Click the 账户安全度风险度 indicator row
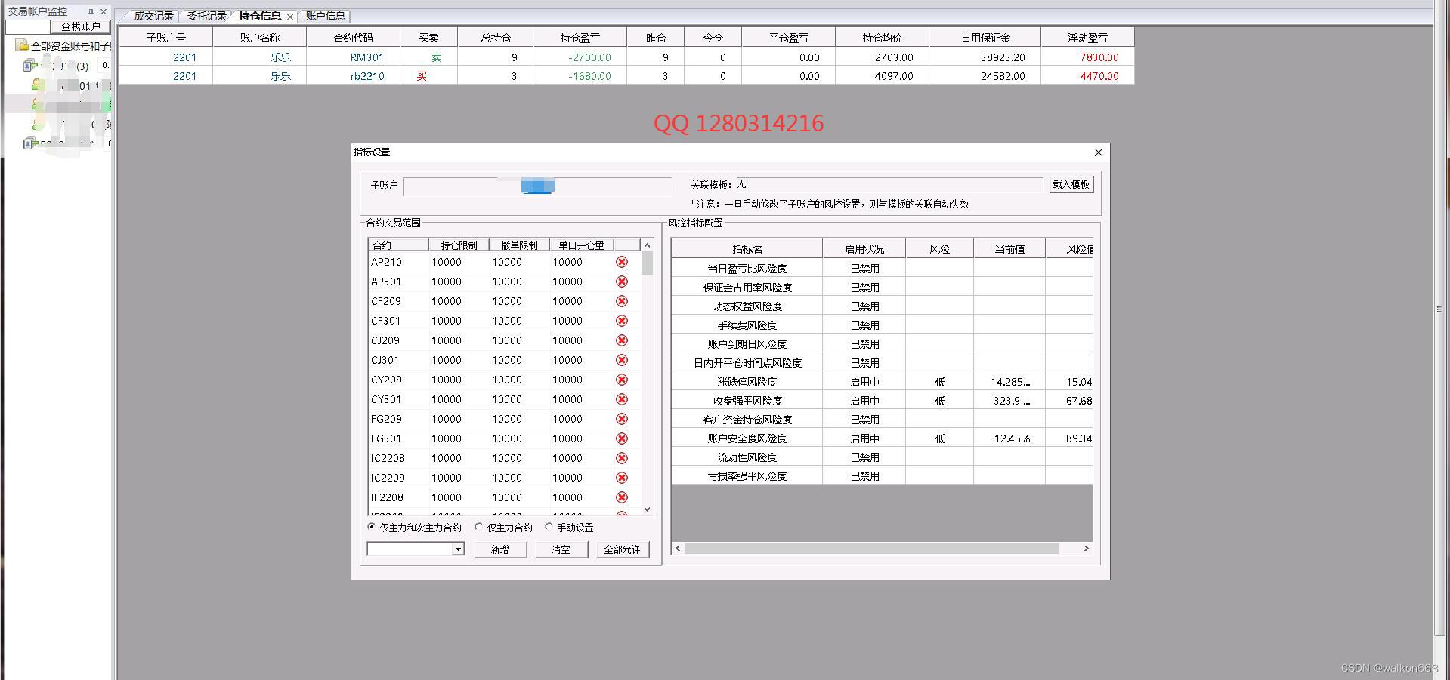Viewport: 1450px width, 680px height. coord(882,438)
